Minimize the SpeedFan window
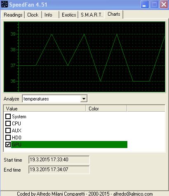 (x=145, y=5)
